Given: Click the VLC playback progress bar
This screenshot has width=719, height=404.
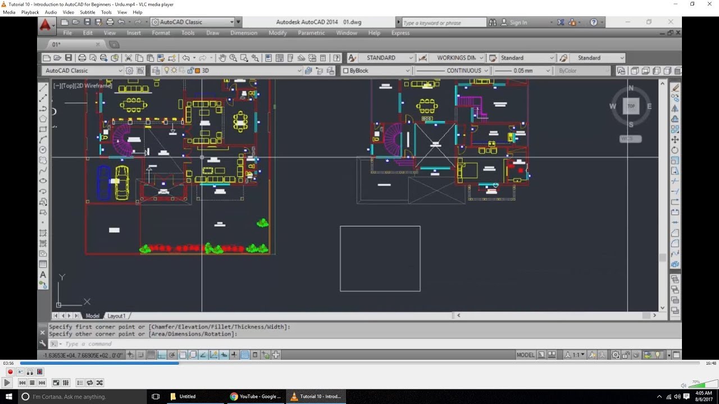Looking at the screenshot, I should [359, 364].
